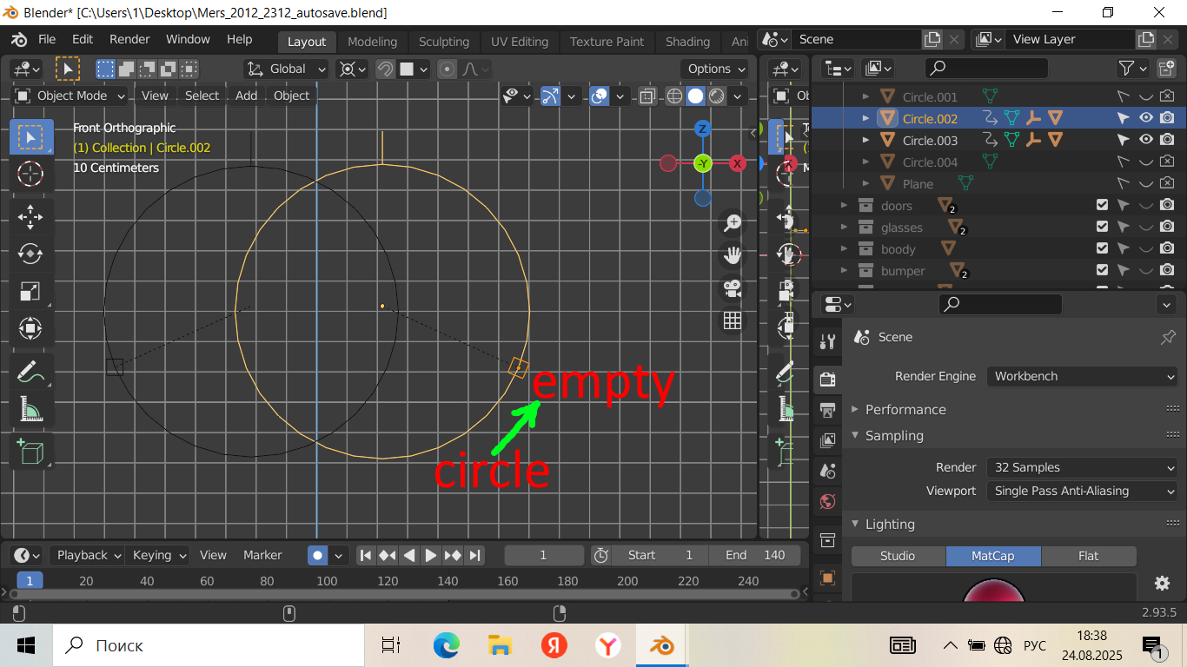Click the 3D Cursor tool
The image size is (1187, 667).
pos(30,174)
